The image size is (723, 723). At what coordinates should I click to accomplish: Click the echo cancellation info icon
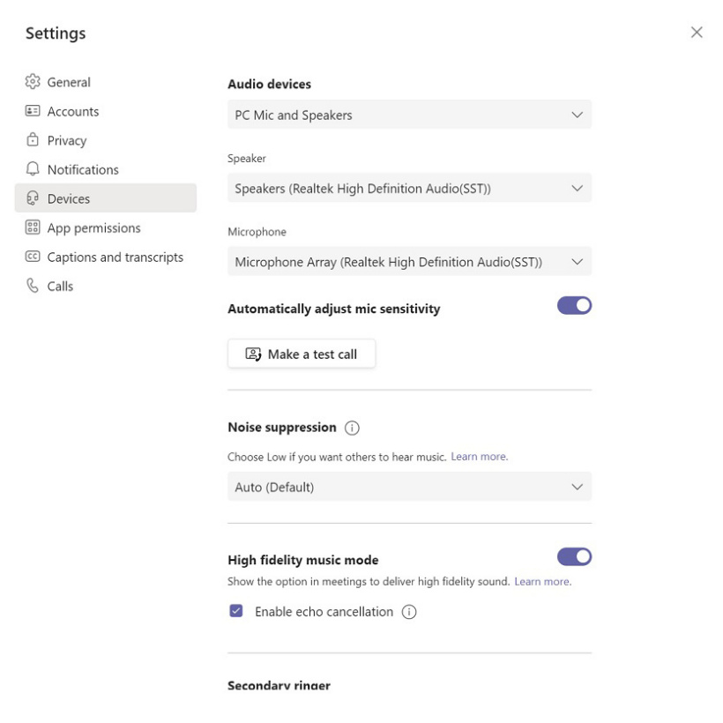pos(409,612)
